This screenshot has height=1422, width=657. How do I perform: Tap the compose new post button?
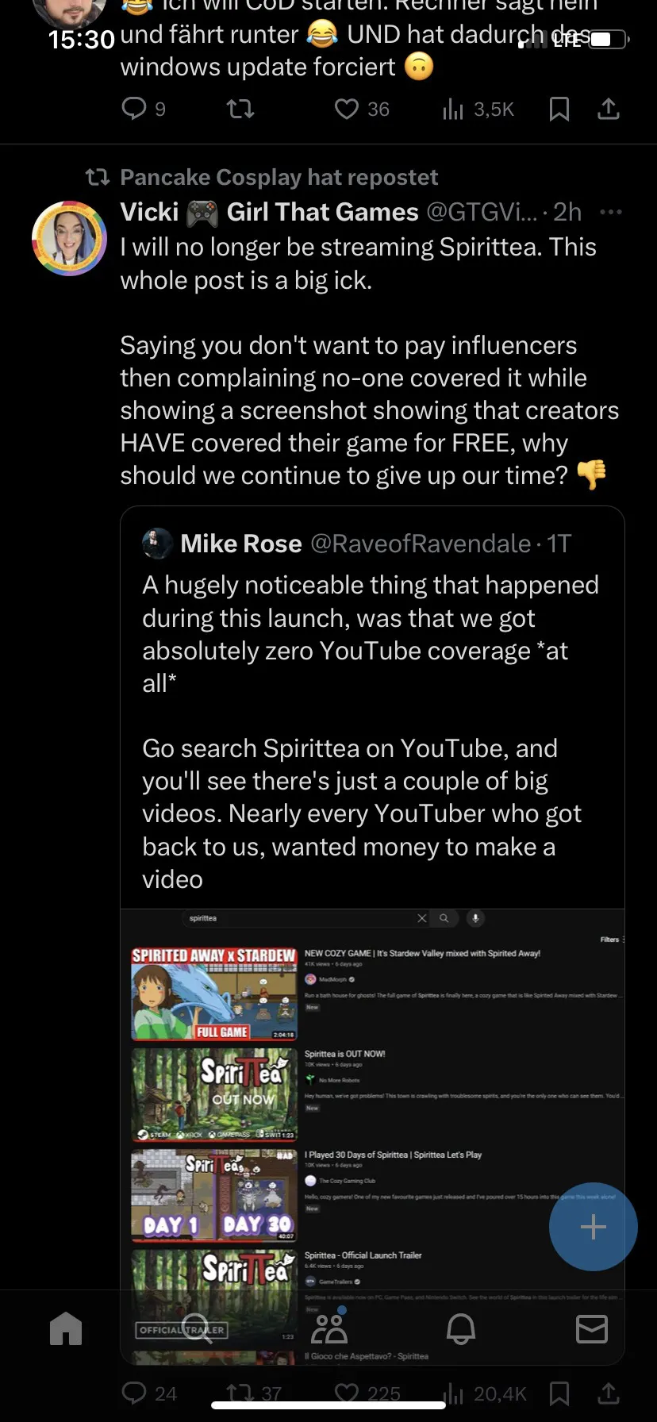tap(593, 1227)
